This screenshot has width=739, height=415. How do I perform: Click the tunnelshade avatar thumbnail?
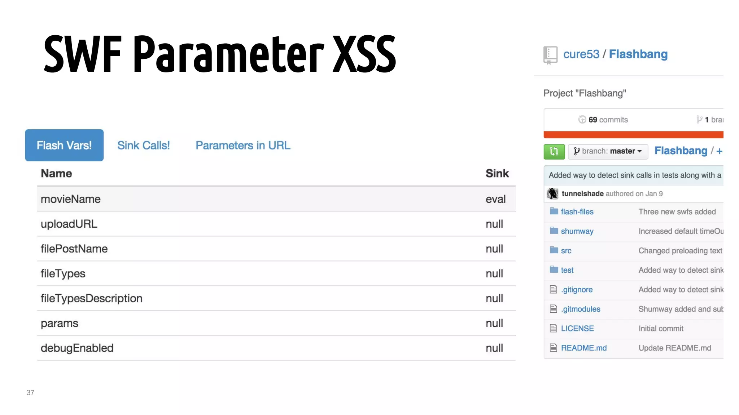point(552,194)
